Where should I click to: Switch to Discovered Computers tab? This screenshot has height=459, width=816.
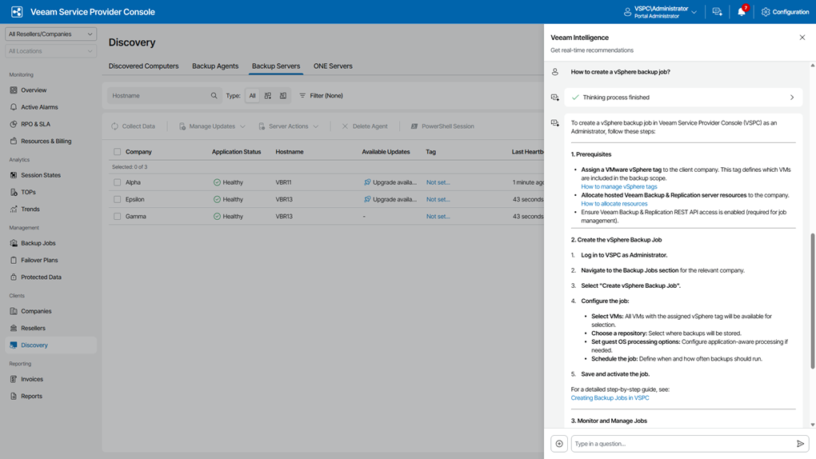pos(144,66)
